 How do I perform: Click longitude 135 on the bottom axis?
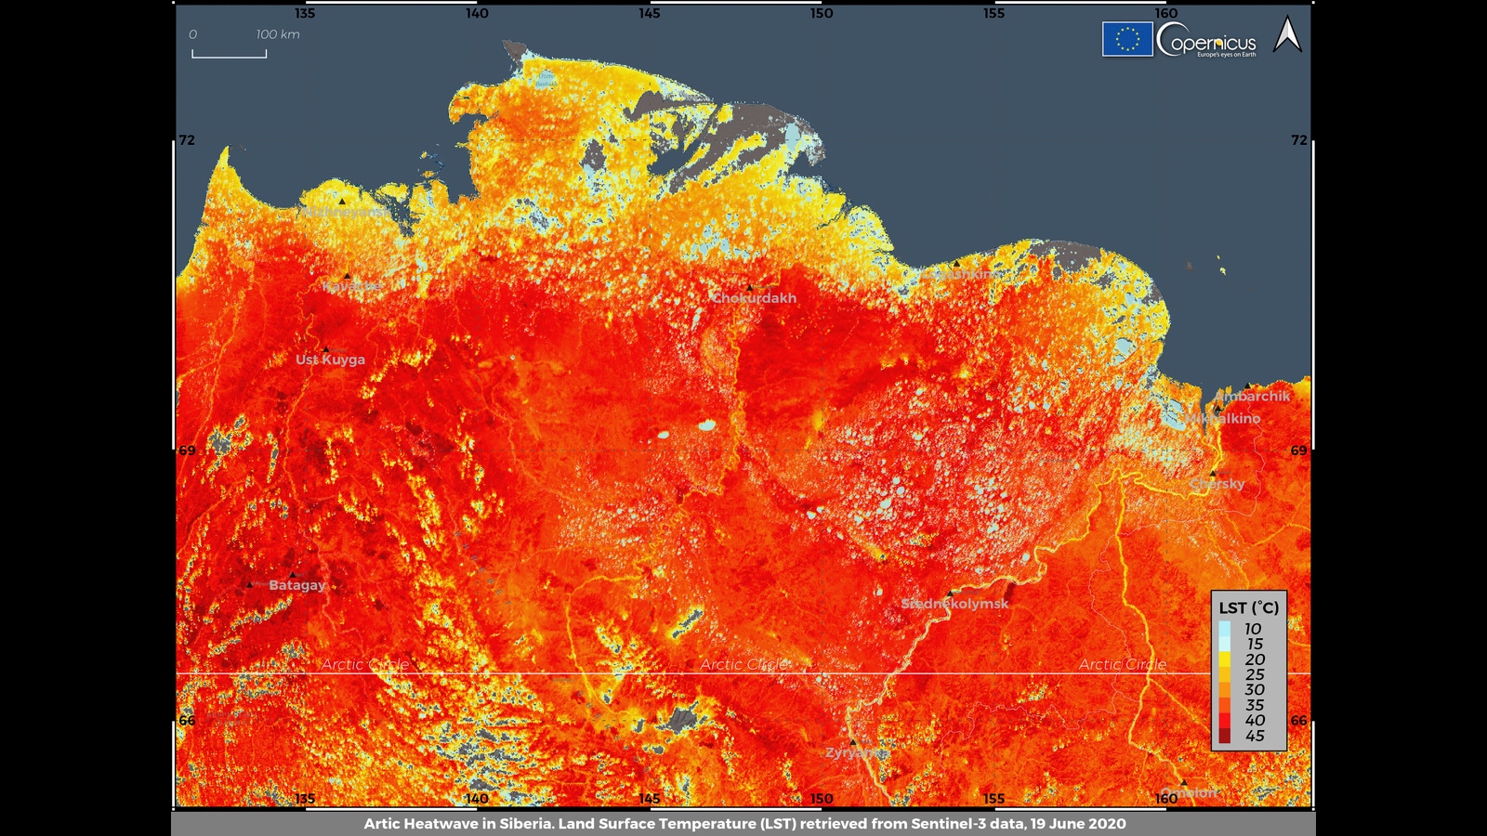coord(305,799)
